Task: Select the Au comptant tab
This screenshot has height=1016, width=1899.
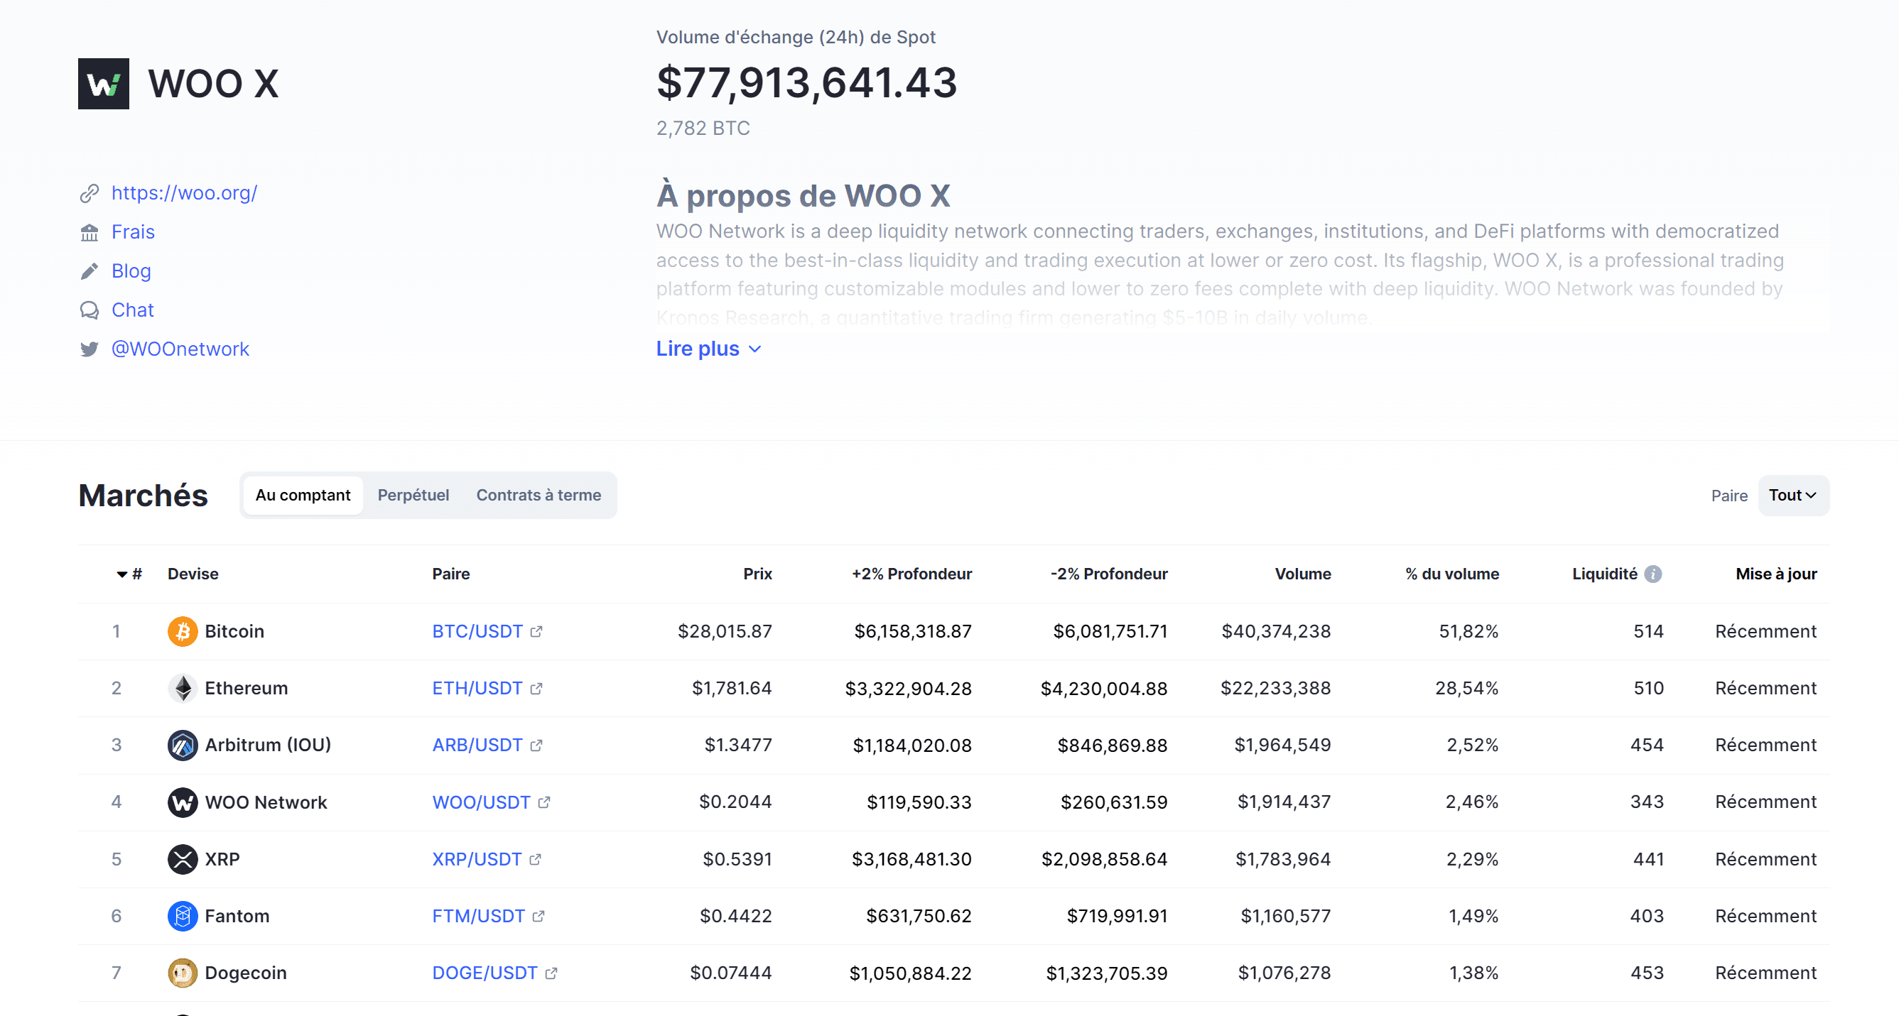Action: tap(302, 495)
